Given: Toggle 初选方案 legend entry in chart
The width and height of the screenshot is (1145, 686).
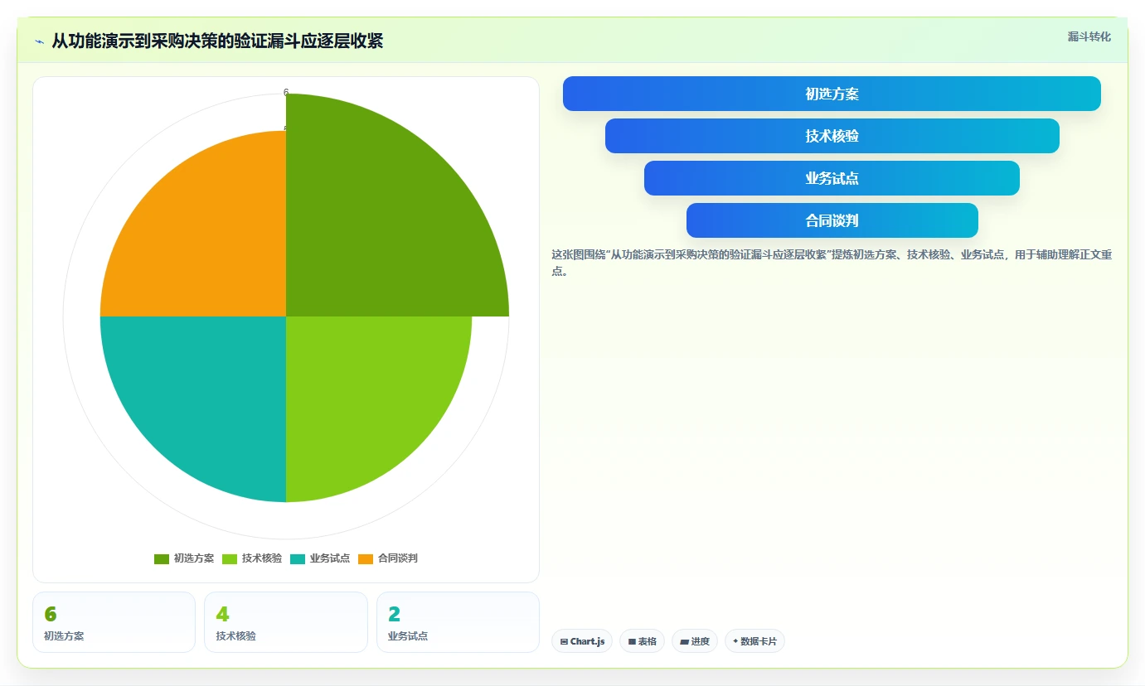Looking at the screenshot, I should (x=184, y=558).
